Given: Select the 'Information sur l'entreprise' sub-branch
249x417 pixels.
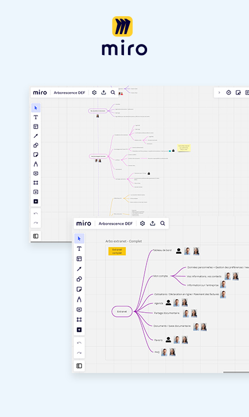Looking at the screenshot, I should 203,285.
